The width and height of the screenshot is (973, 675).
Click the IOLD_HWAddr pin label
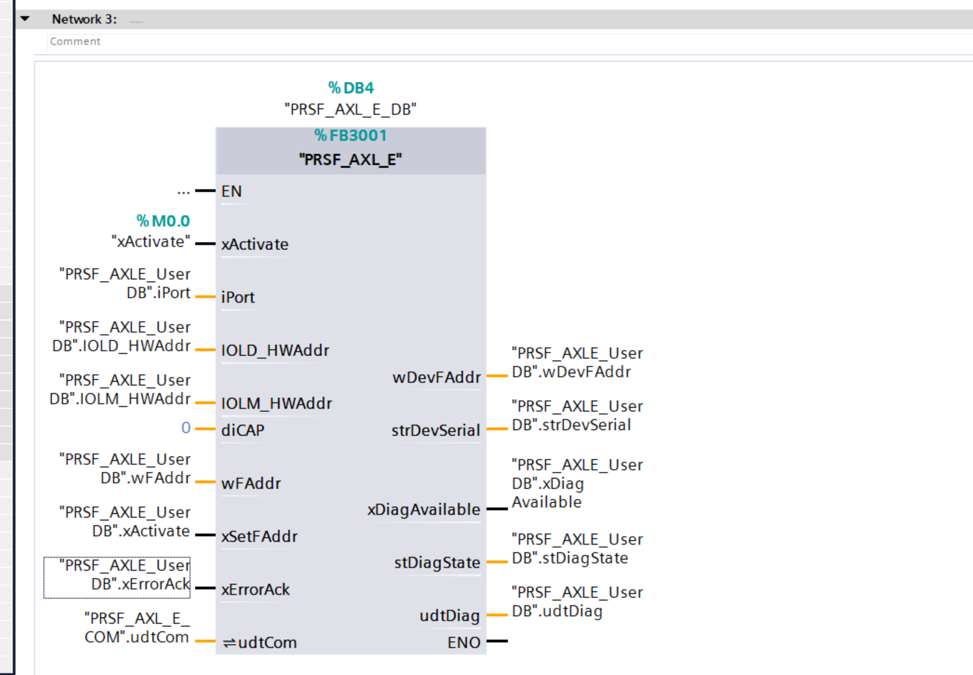(276, 351)
